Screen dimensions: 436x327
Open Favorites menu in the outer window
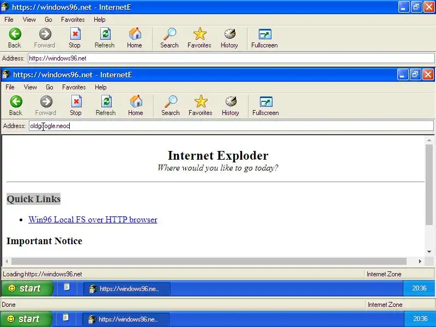tap(73, 20)
